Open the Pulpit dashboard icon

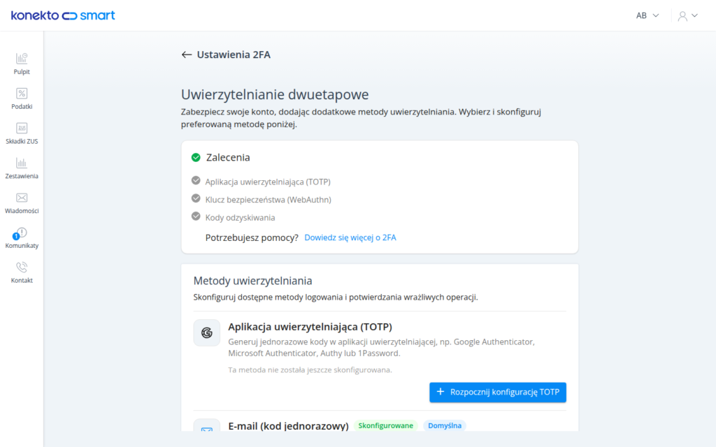point(22,59)
